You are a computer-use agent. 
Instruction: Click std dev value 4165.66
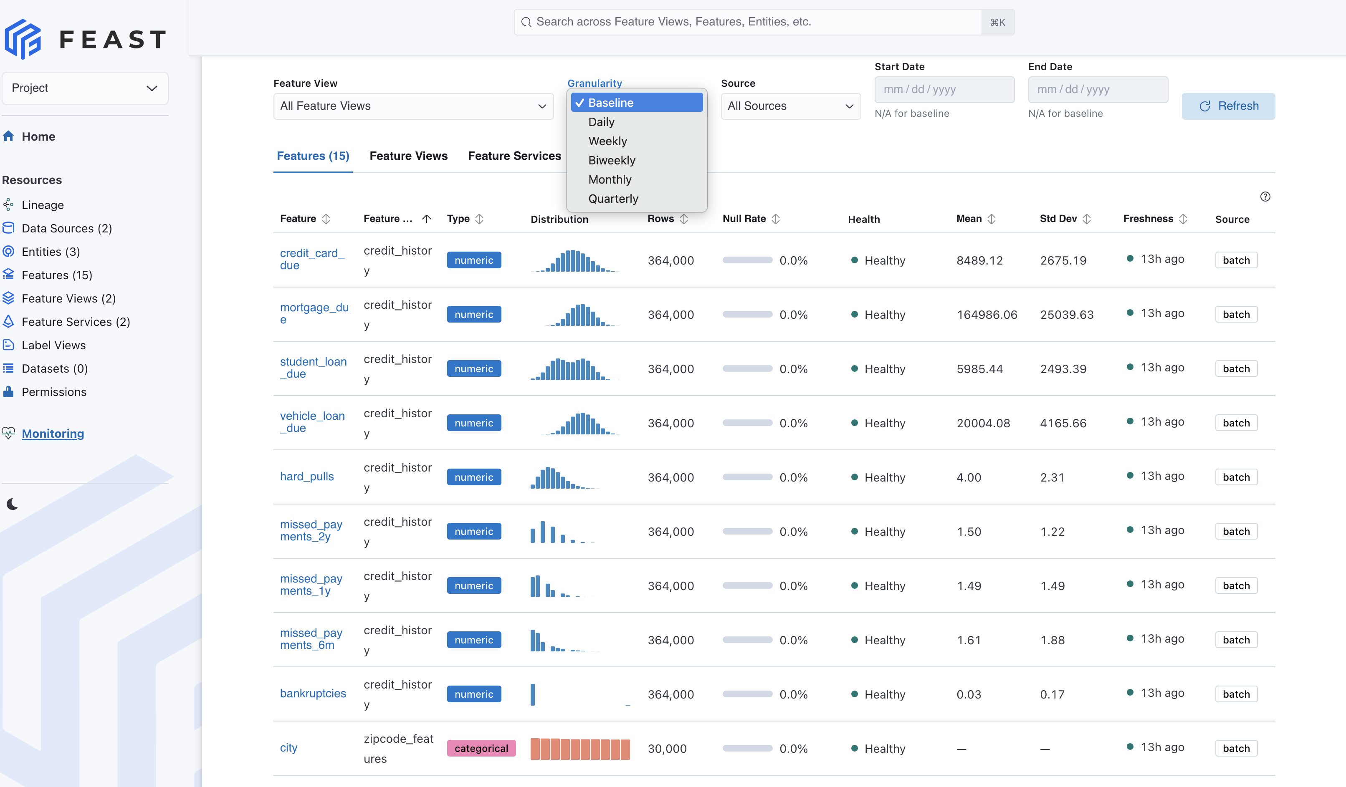pyautogui.click(x=1063, y=423)
